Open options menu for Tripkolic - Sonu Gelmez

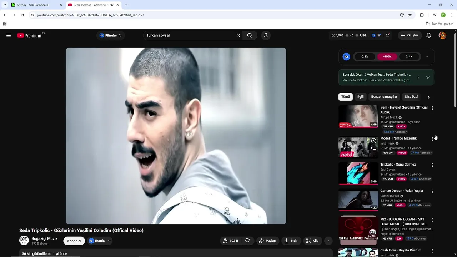coord(432,165)
